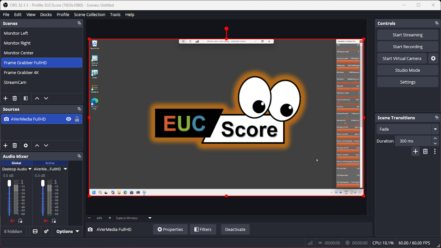The image size is (441, 248).
Task: Toggle lock on AVerMedia FullHD source
Action: [77, 119]
